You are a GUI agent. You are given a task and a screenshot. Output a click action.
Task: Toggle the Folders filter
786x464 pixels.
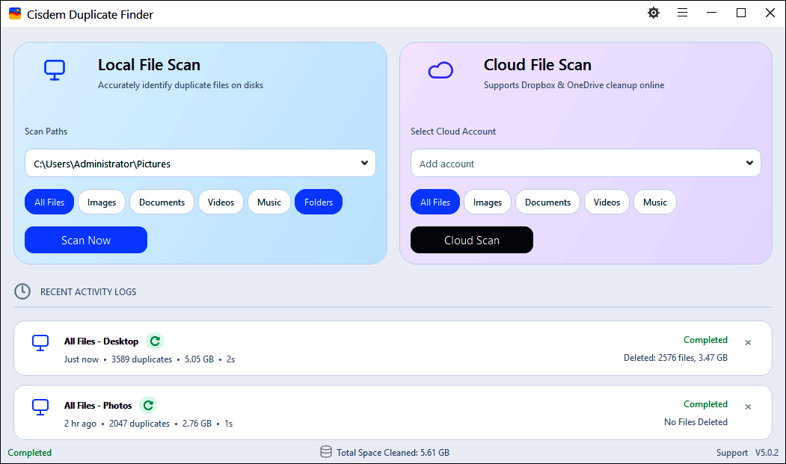pos(319,202)
